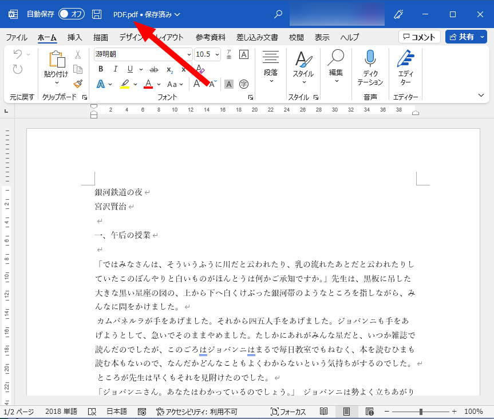This screenshot has width=494, height=419.
Task: Click the enclosed characters 字 icon
Action: click(243, 84)
